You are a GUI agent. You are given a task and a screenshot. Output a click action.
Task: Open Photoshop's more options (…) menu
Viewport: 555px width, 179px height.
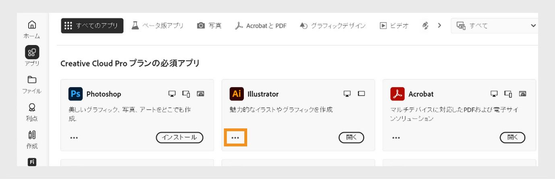(74, 138)
